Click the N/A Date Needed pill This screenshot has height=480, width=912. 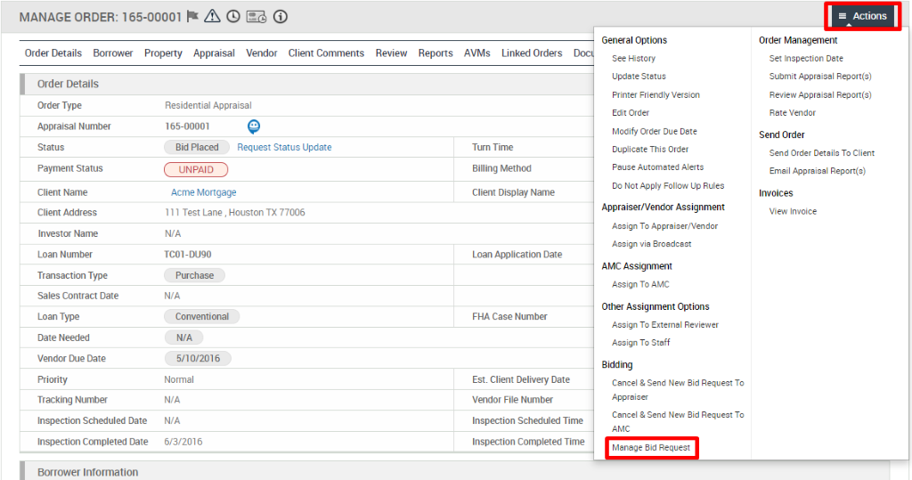[x=183, y=338]
